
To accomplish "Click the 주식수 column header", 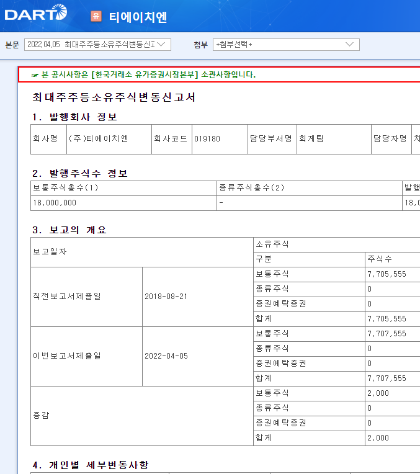I will click(x=393, y=260).
